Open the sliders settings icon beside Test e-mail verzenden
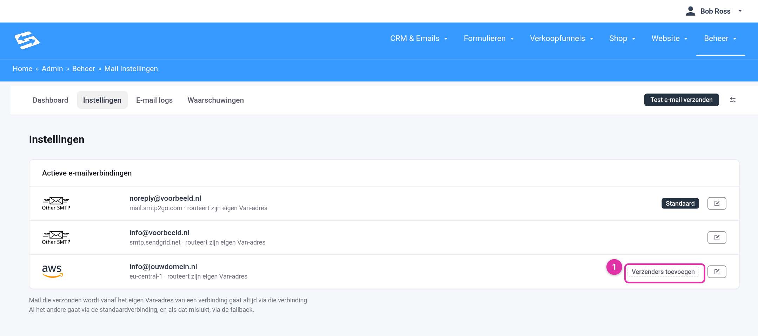This screenshot has width=758, height=336. tap(733, 100)
